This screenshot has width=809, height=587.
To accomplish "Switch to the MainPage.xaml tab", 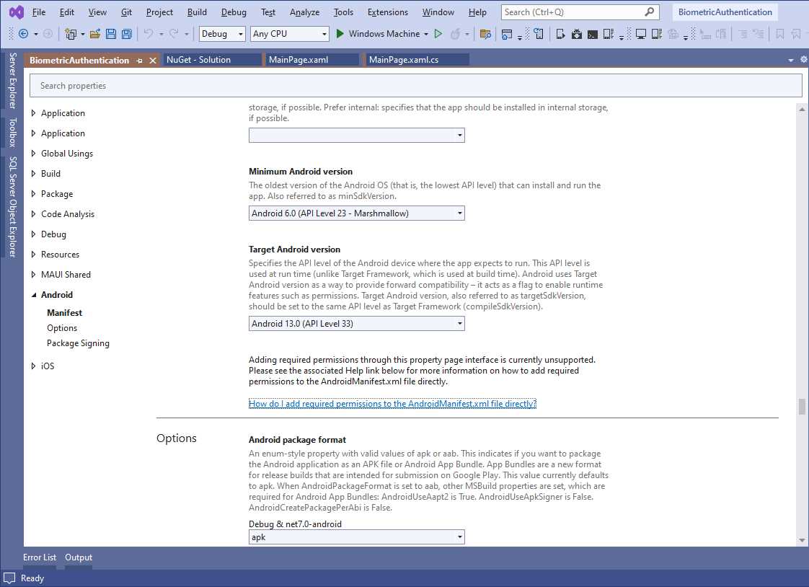I will (312, 60).
